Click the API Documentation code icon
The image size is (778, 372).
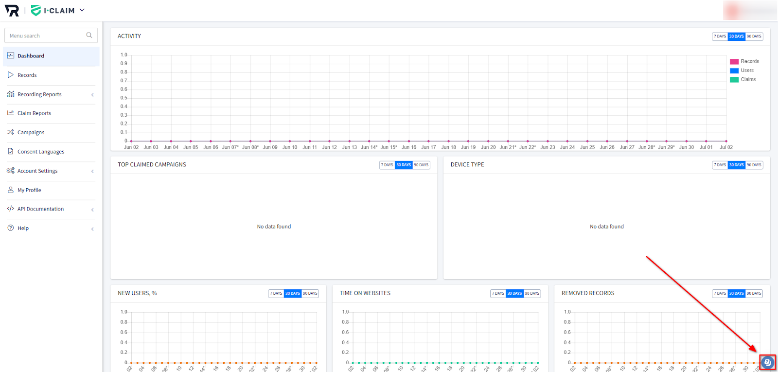pyautogui.click(x=11, y=209)
